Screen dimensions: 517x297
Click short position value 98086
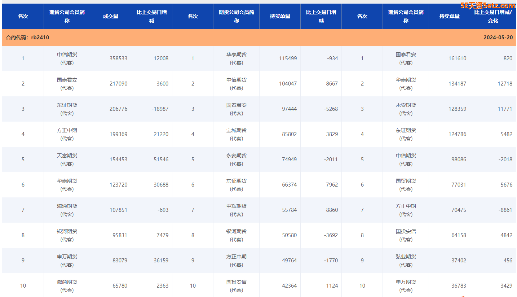click(459, 160)
